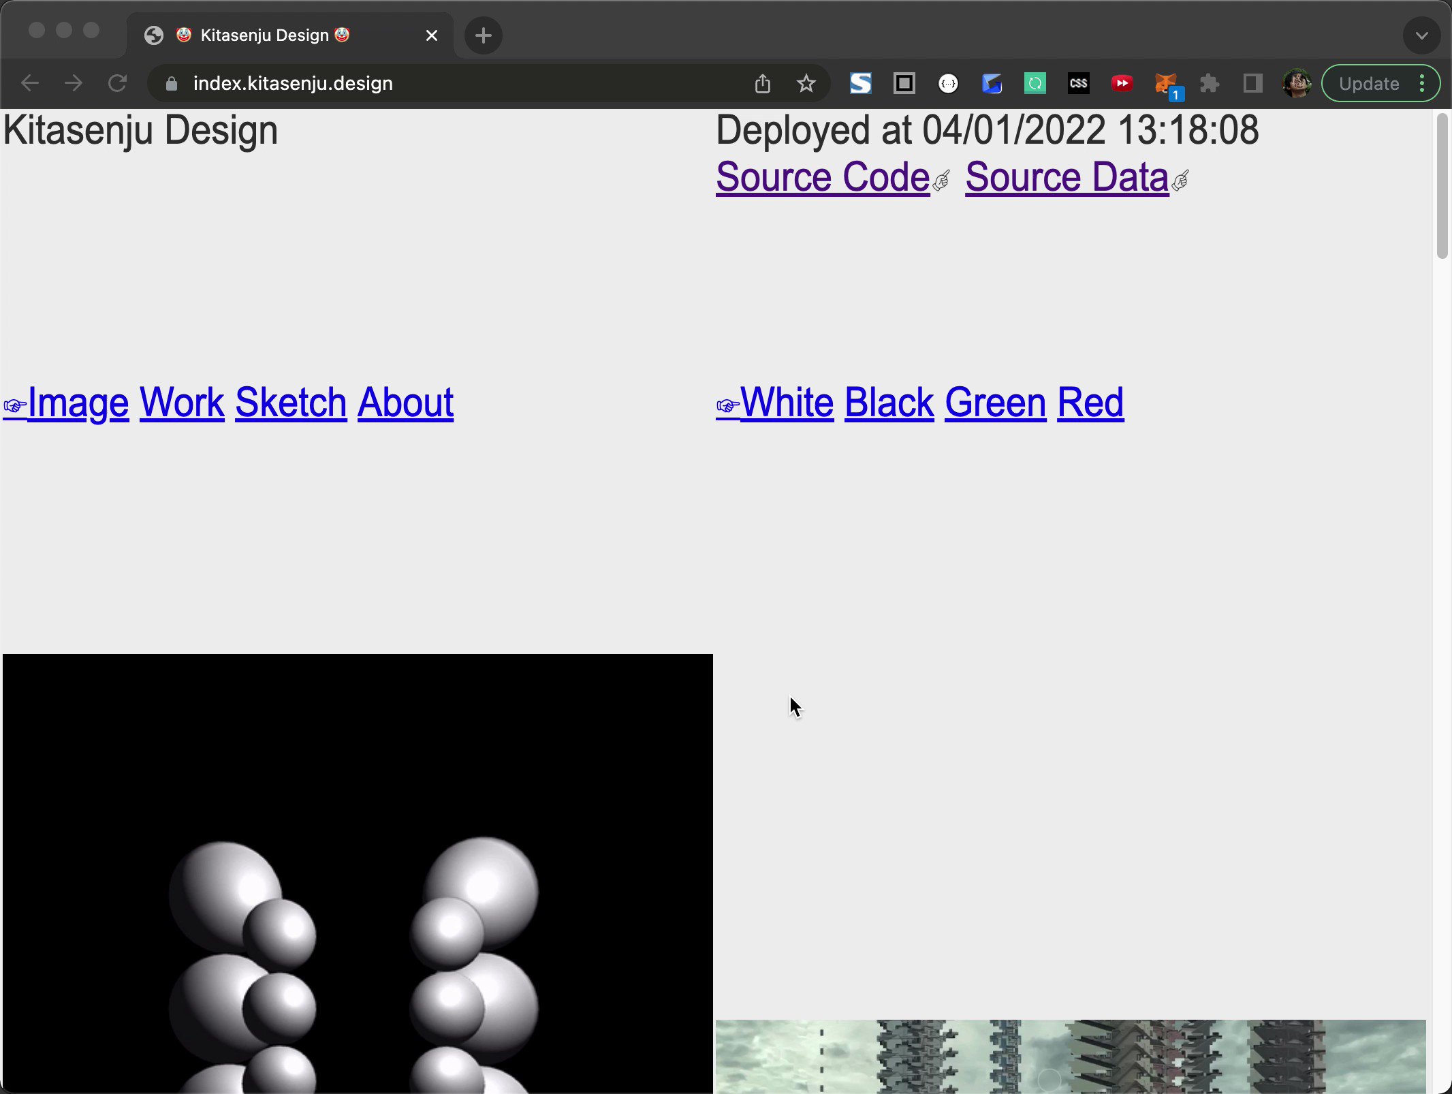Image resolution: width=1452 pixels, height=1094 pixels.
Task: Open the Chrome three-dot menu
Action: pyautogui.click(x=1422, y=84)
